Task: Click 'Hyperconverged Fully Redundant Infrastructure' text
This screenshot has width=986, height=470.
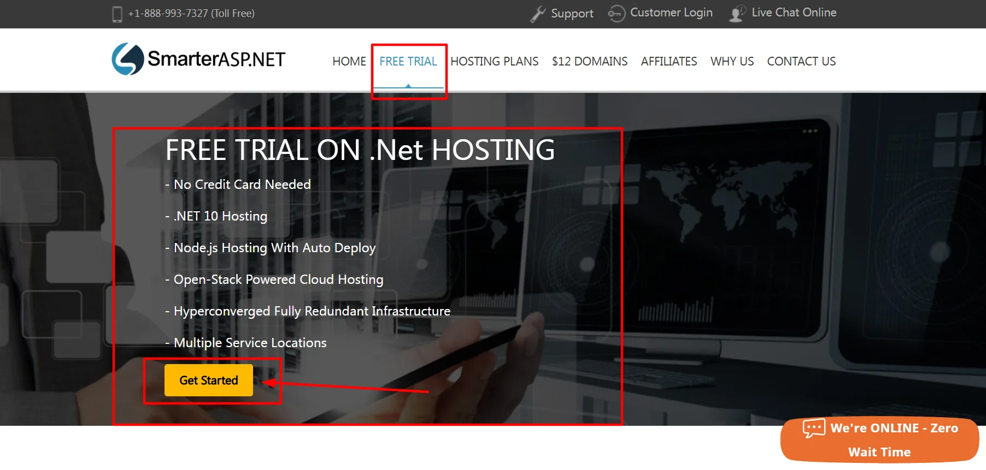Action: click(312, 311)
